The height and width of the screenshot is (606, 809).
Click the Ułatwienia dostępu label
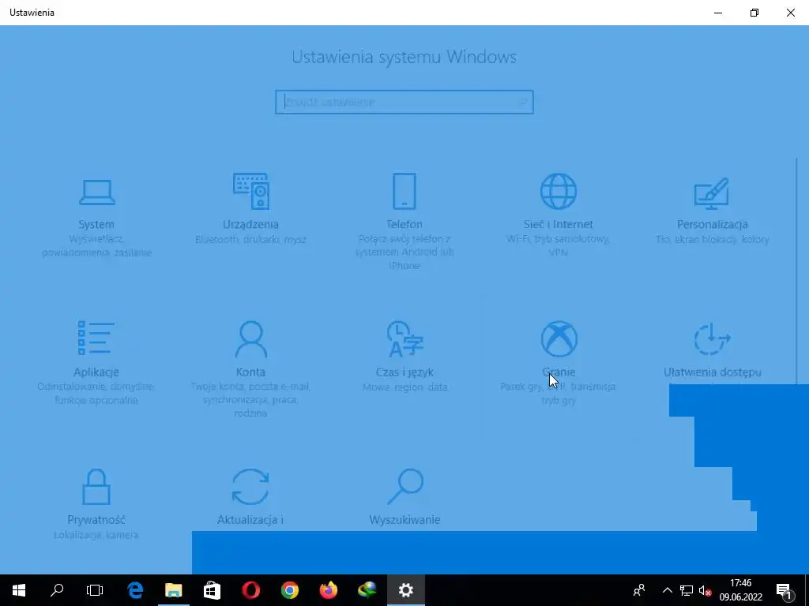712,372
